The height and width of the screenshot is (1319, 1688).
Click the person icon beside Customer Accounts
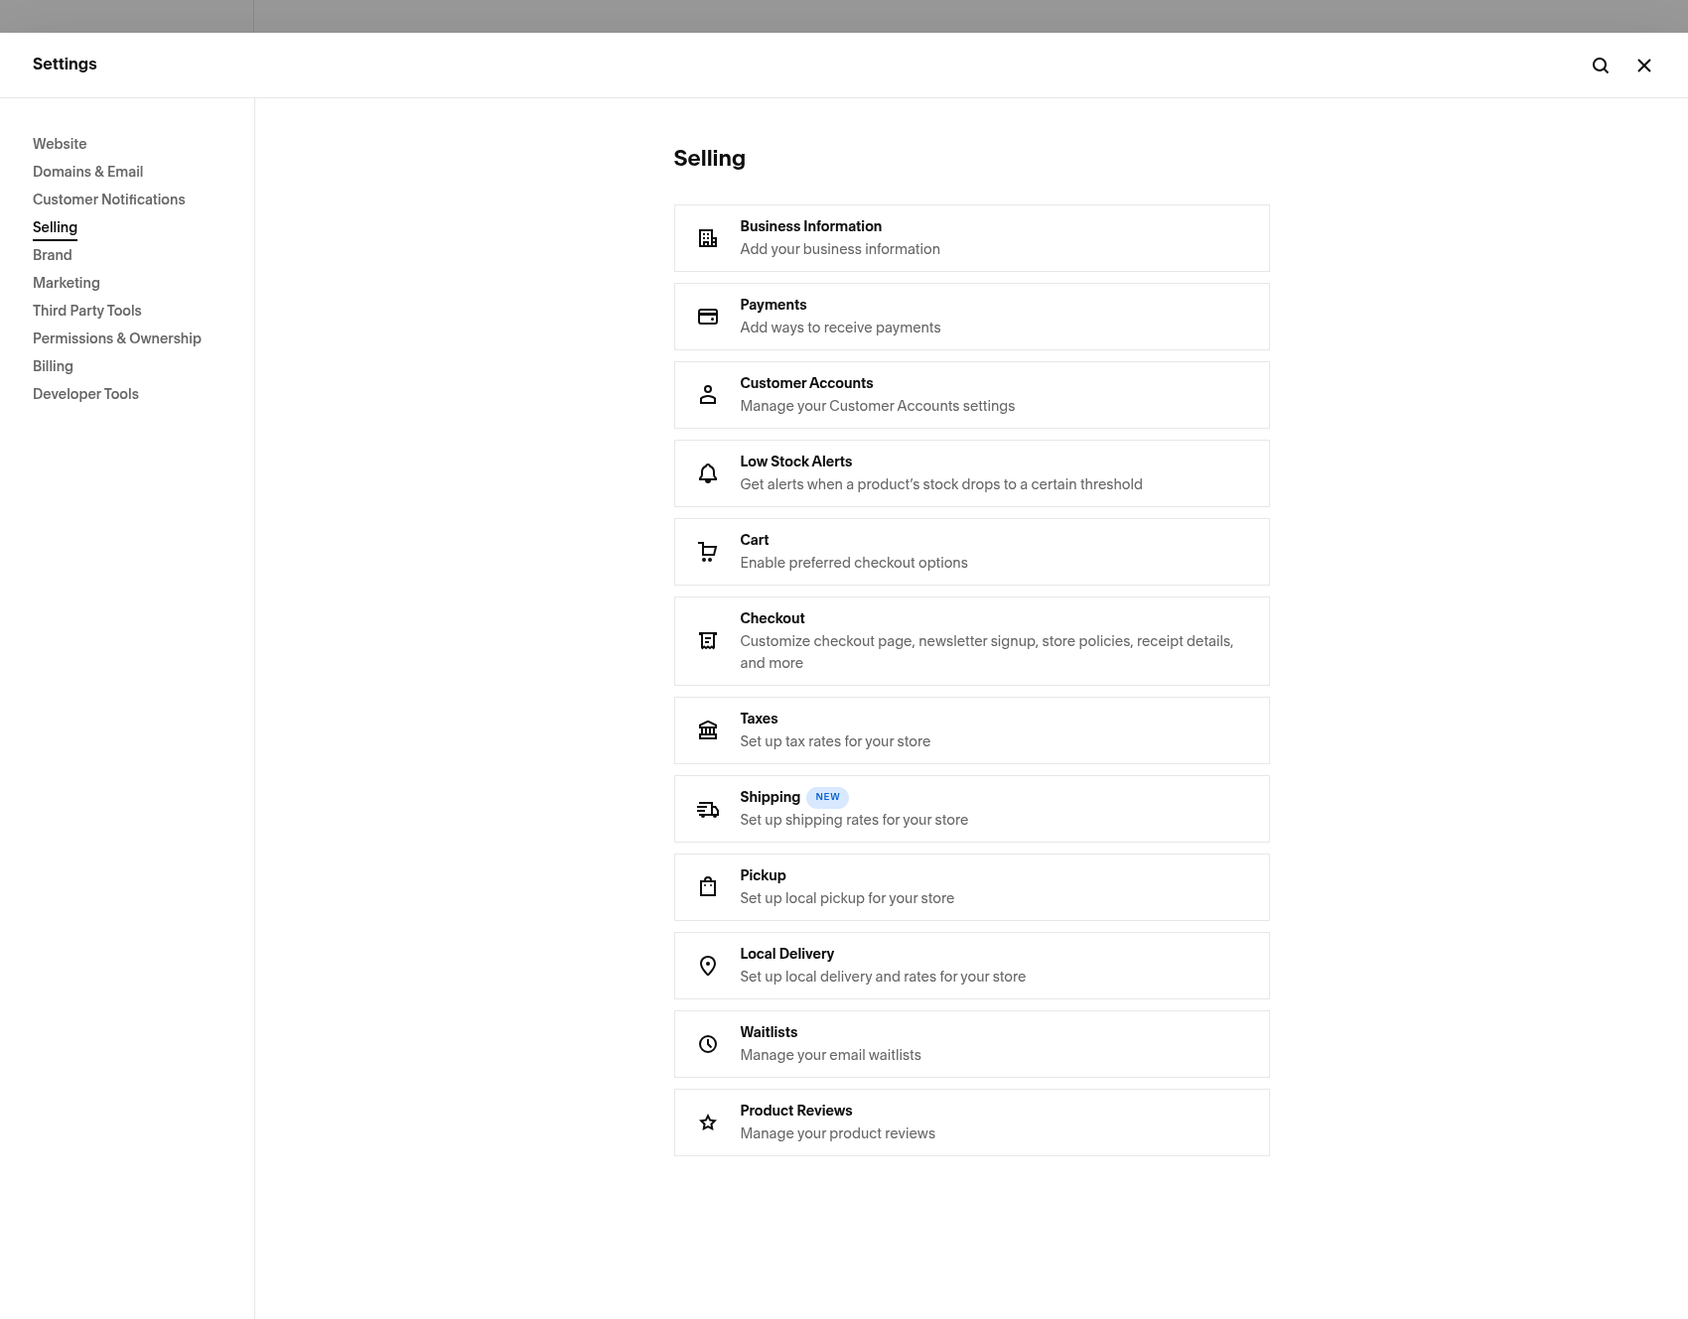point(708,394)
